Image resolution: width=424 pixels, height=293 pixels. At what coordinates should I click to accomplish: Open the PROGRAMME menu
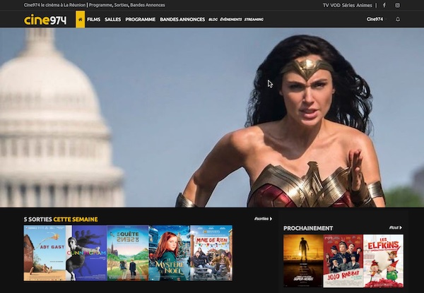141,20
